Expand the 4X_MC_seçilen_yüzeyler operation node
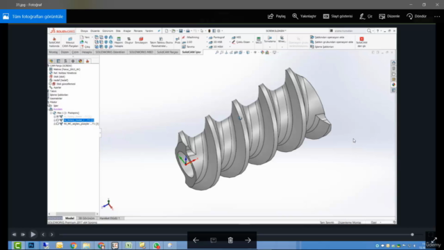The height and width of the screenshot is (250, 444). 55,124
